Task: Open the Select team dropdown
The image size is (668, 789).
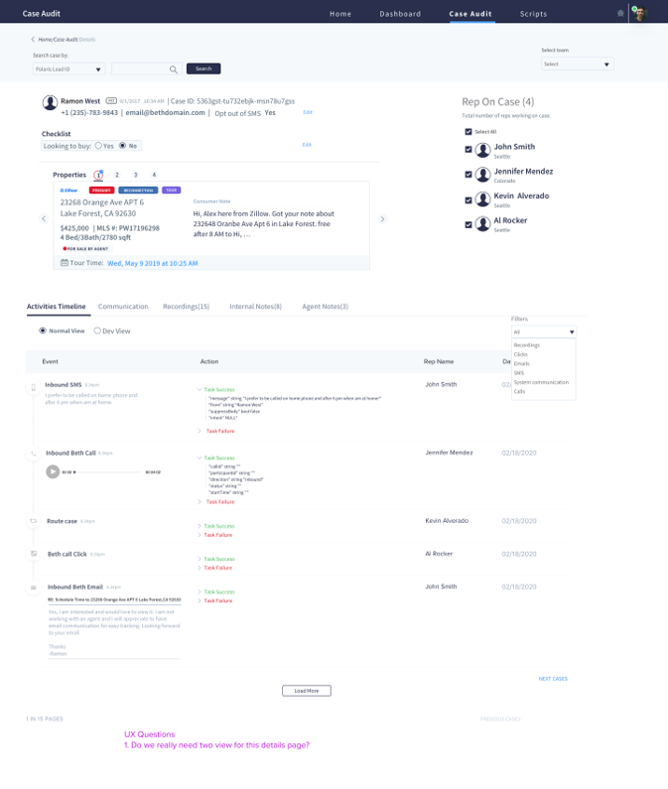Action: 577,64
